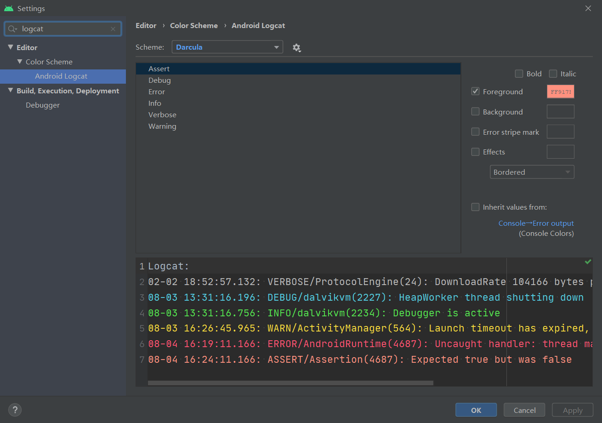Click the logcat search input field
The height and width of the screenshot is (423, 602).
pos(63,29)
